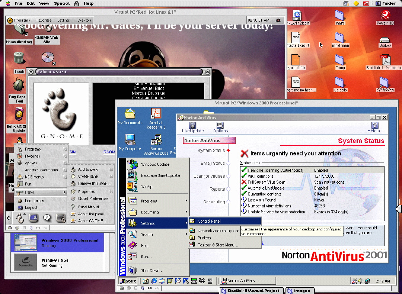Viewport: 402px width, 294px height.
Task: Open the Basilisk II Manual Project window tab
Action: [251, 291]
